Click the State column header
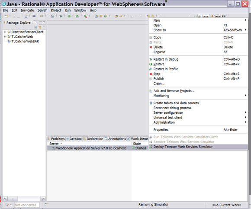The image size is (251, 209). (137, 144)
